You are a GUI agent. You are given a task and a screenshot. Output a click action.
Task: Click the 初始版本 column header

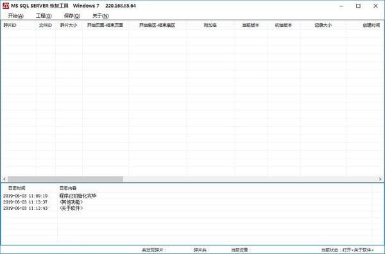coord(284,25)
